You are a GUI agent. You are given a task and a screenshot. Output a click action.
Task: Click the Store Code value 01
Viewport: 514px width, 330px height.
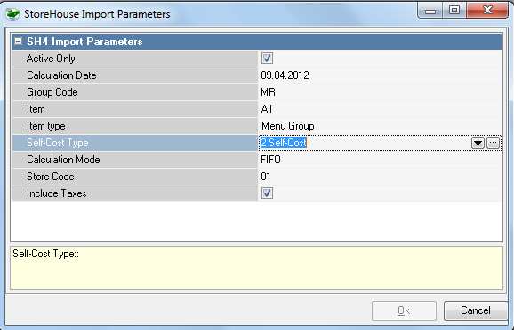266,177
